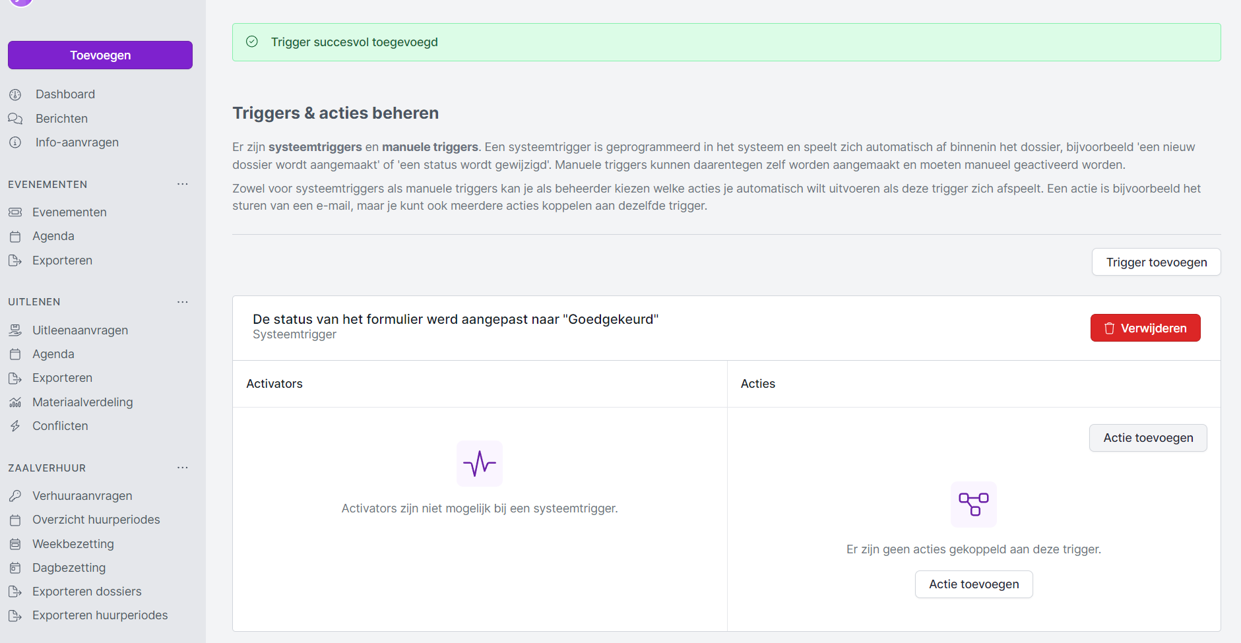Click the Trigger toevoegen button
Image resolution: width=1241 pixels, height=643 pixels.
point(1156,262)
